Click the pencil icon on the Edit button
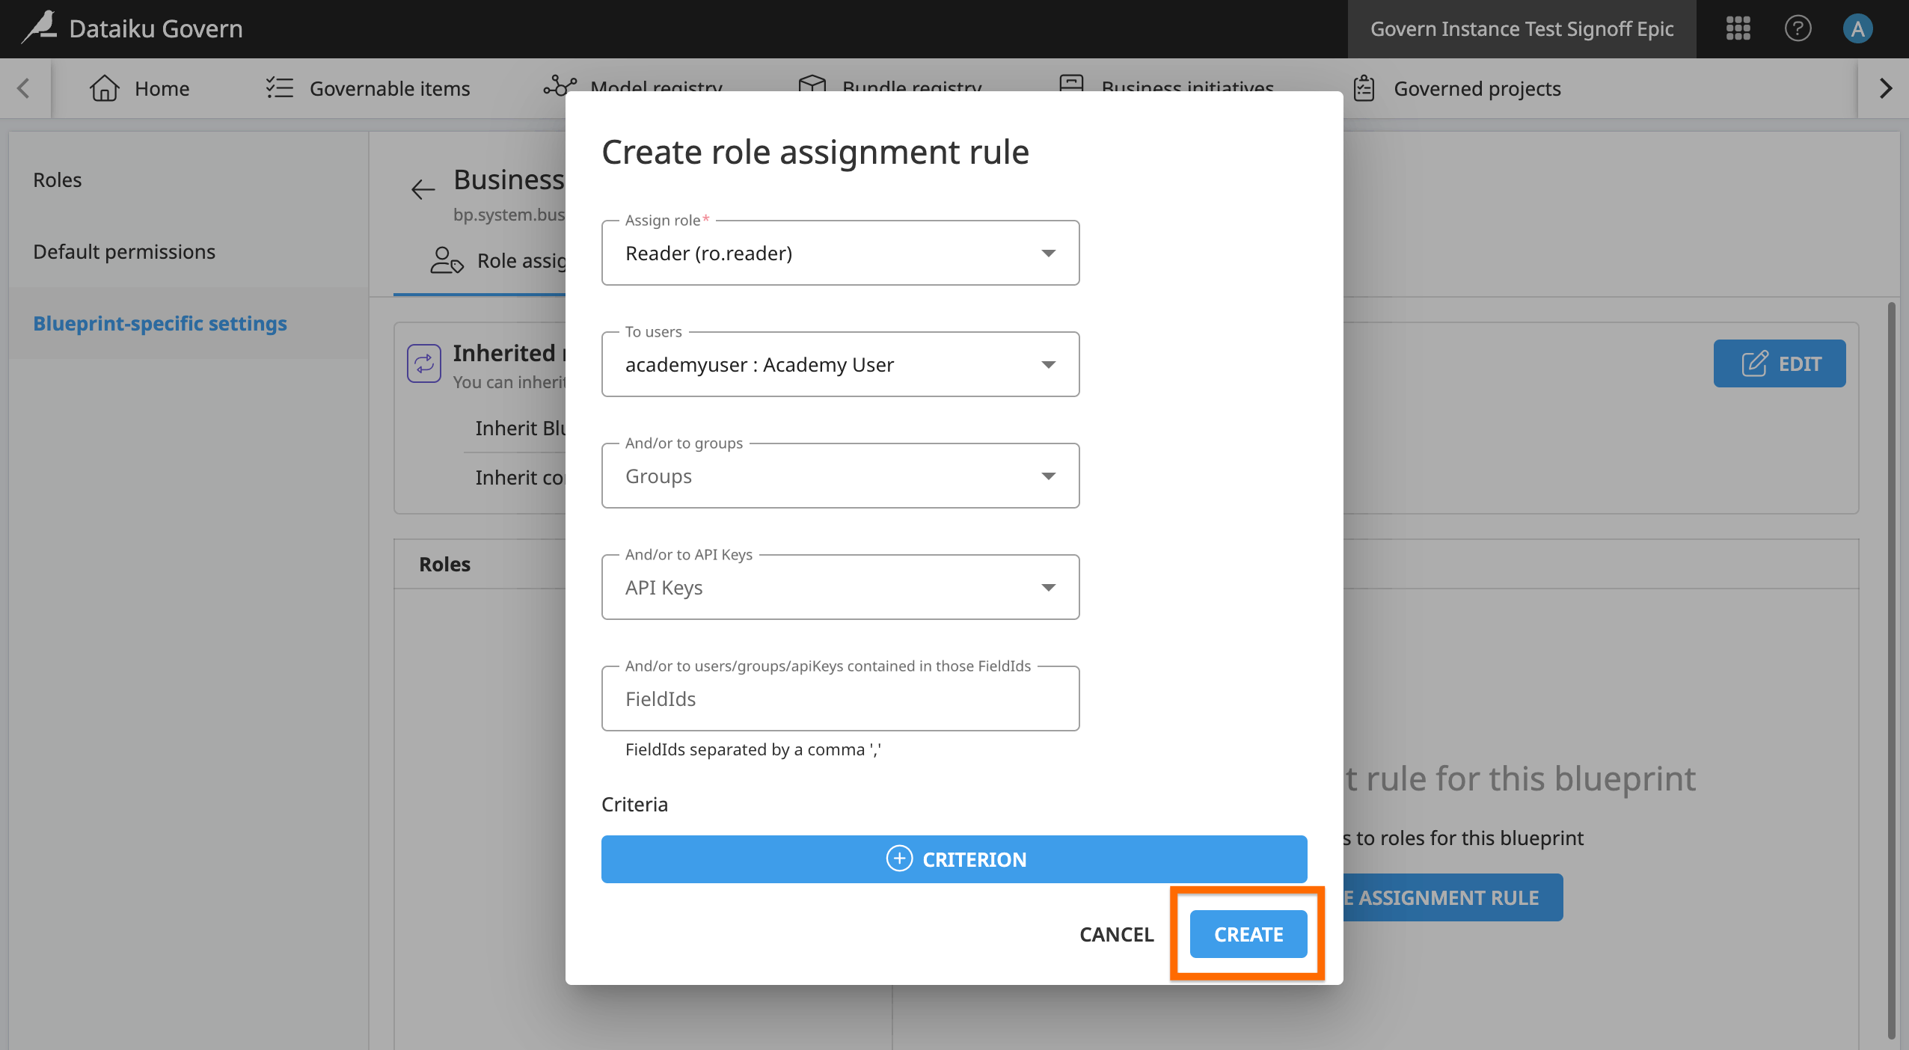The width and height of the screenshot is (1909, 1050). [x=1755, y=363]
